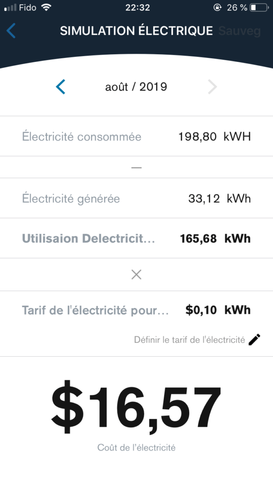Screen dimensions: 273x486
Task: Open Définir le tarif de l'électricité link
Action: (x=189, y=340)
